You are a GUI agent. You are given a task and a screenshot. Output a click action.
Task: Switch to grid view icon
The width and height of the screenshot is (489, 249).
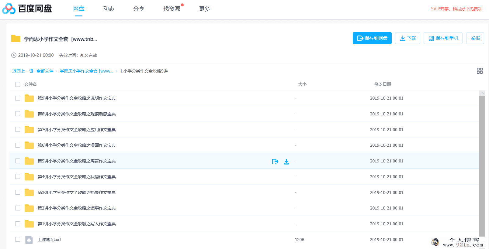480,71
